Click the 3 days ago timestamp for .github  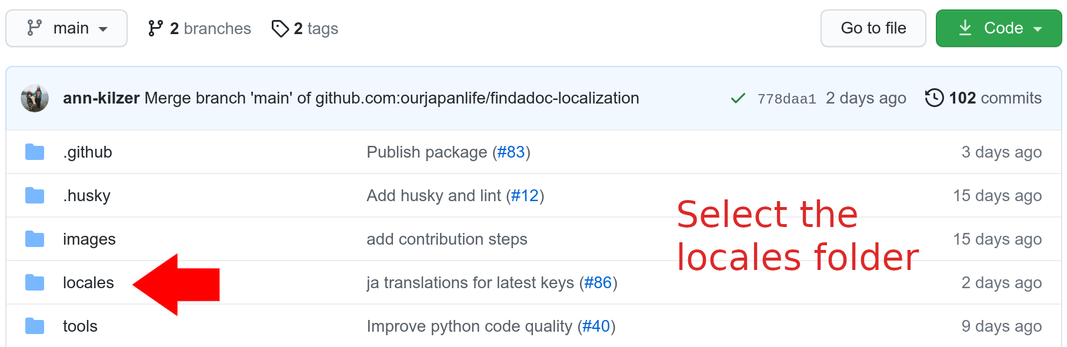1002,152
